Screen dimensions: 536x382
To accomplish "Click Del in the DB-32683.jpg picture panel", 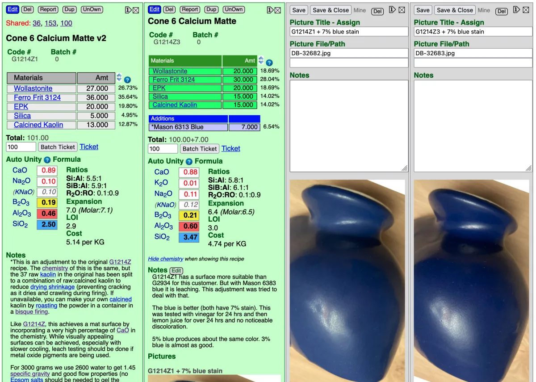I will click(x=502, y=12).
